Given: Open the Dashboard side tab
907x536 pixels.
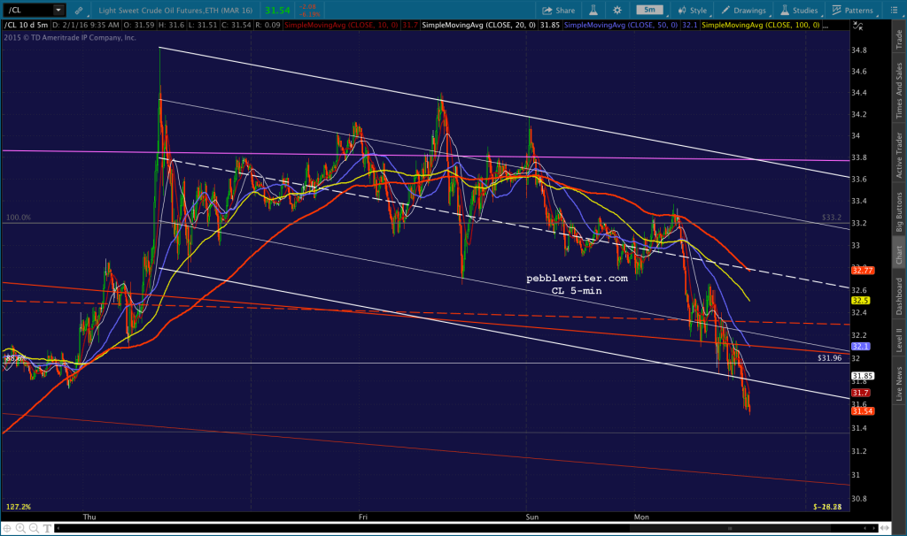Looking at the screenshot, I should (x=899, y=296).
